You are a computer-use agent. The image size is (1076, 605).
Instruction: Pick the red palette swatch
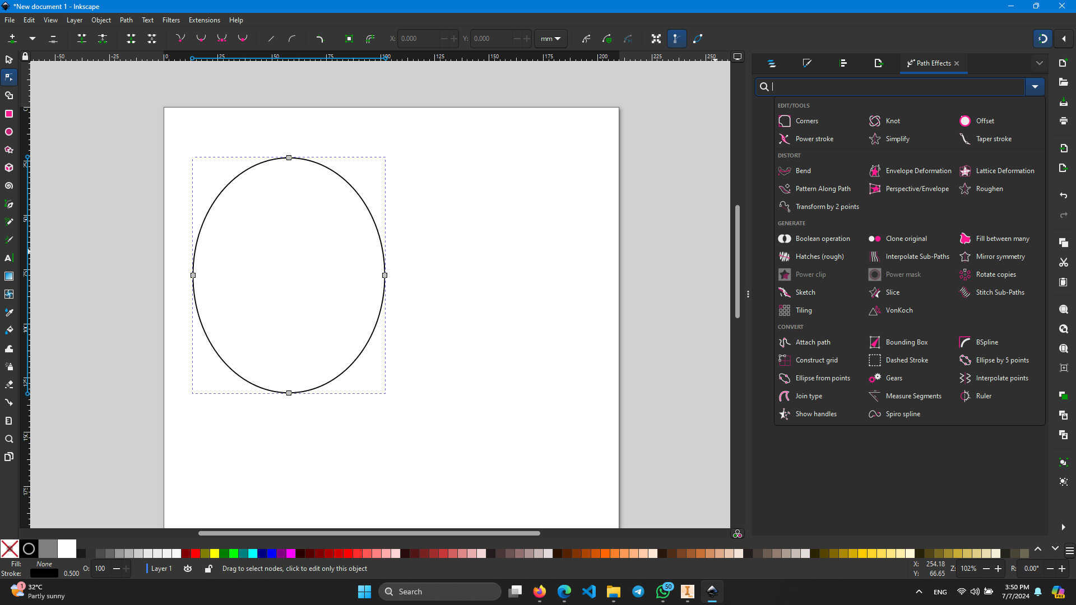[x=196, y=553]
